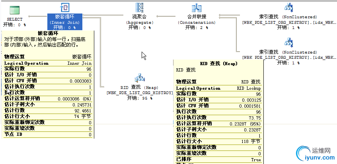Click the RID Lookup logical operation value
This screenshot has height=164, width=337.
click(x=249, y=88)
